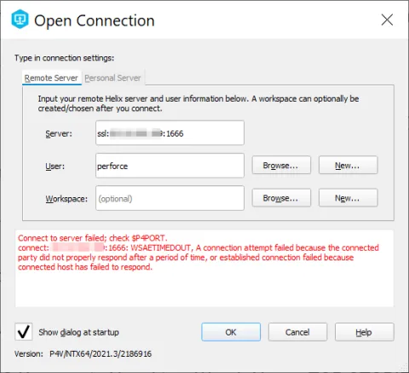The width and height of the screenshot is (409, 373).
Task: Create a New user
Action: 348,165
